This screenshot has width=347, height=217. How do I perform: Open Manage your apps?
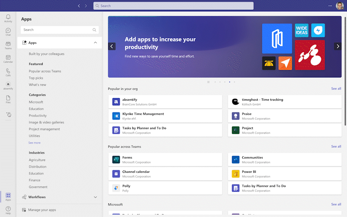pos(42,210)
